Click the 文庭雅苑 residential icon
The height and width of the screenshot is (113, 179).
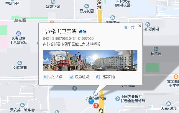[x=20, y=63]
